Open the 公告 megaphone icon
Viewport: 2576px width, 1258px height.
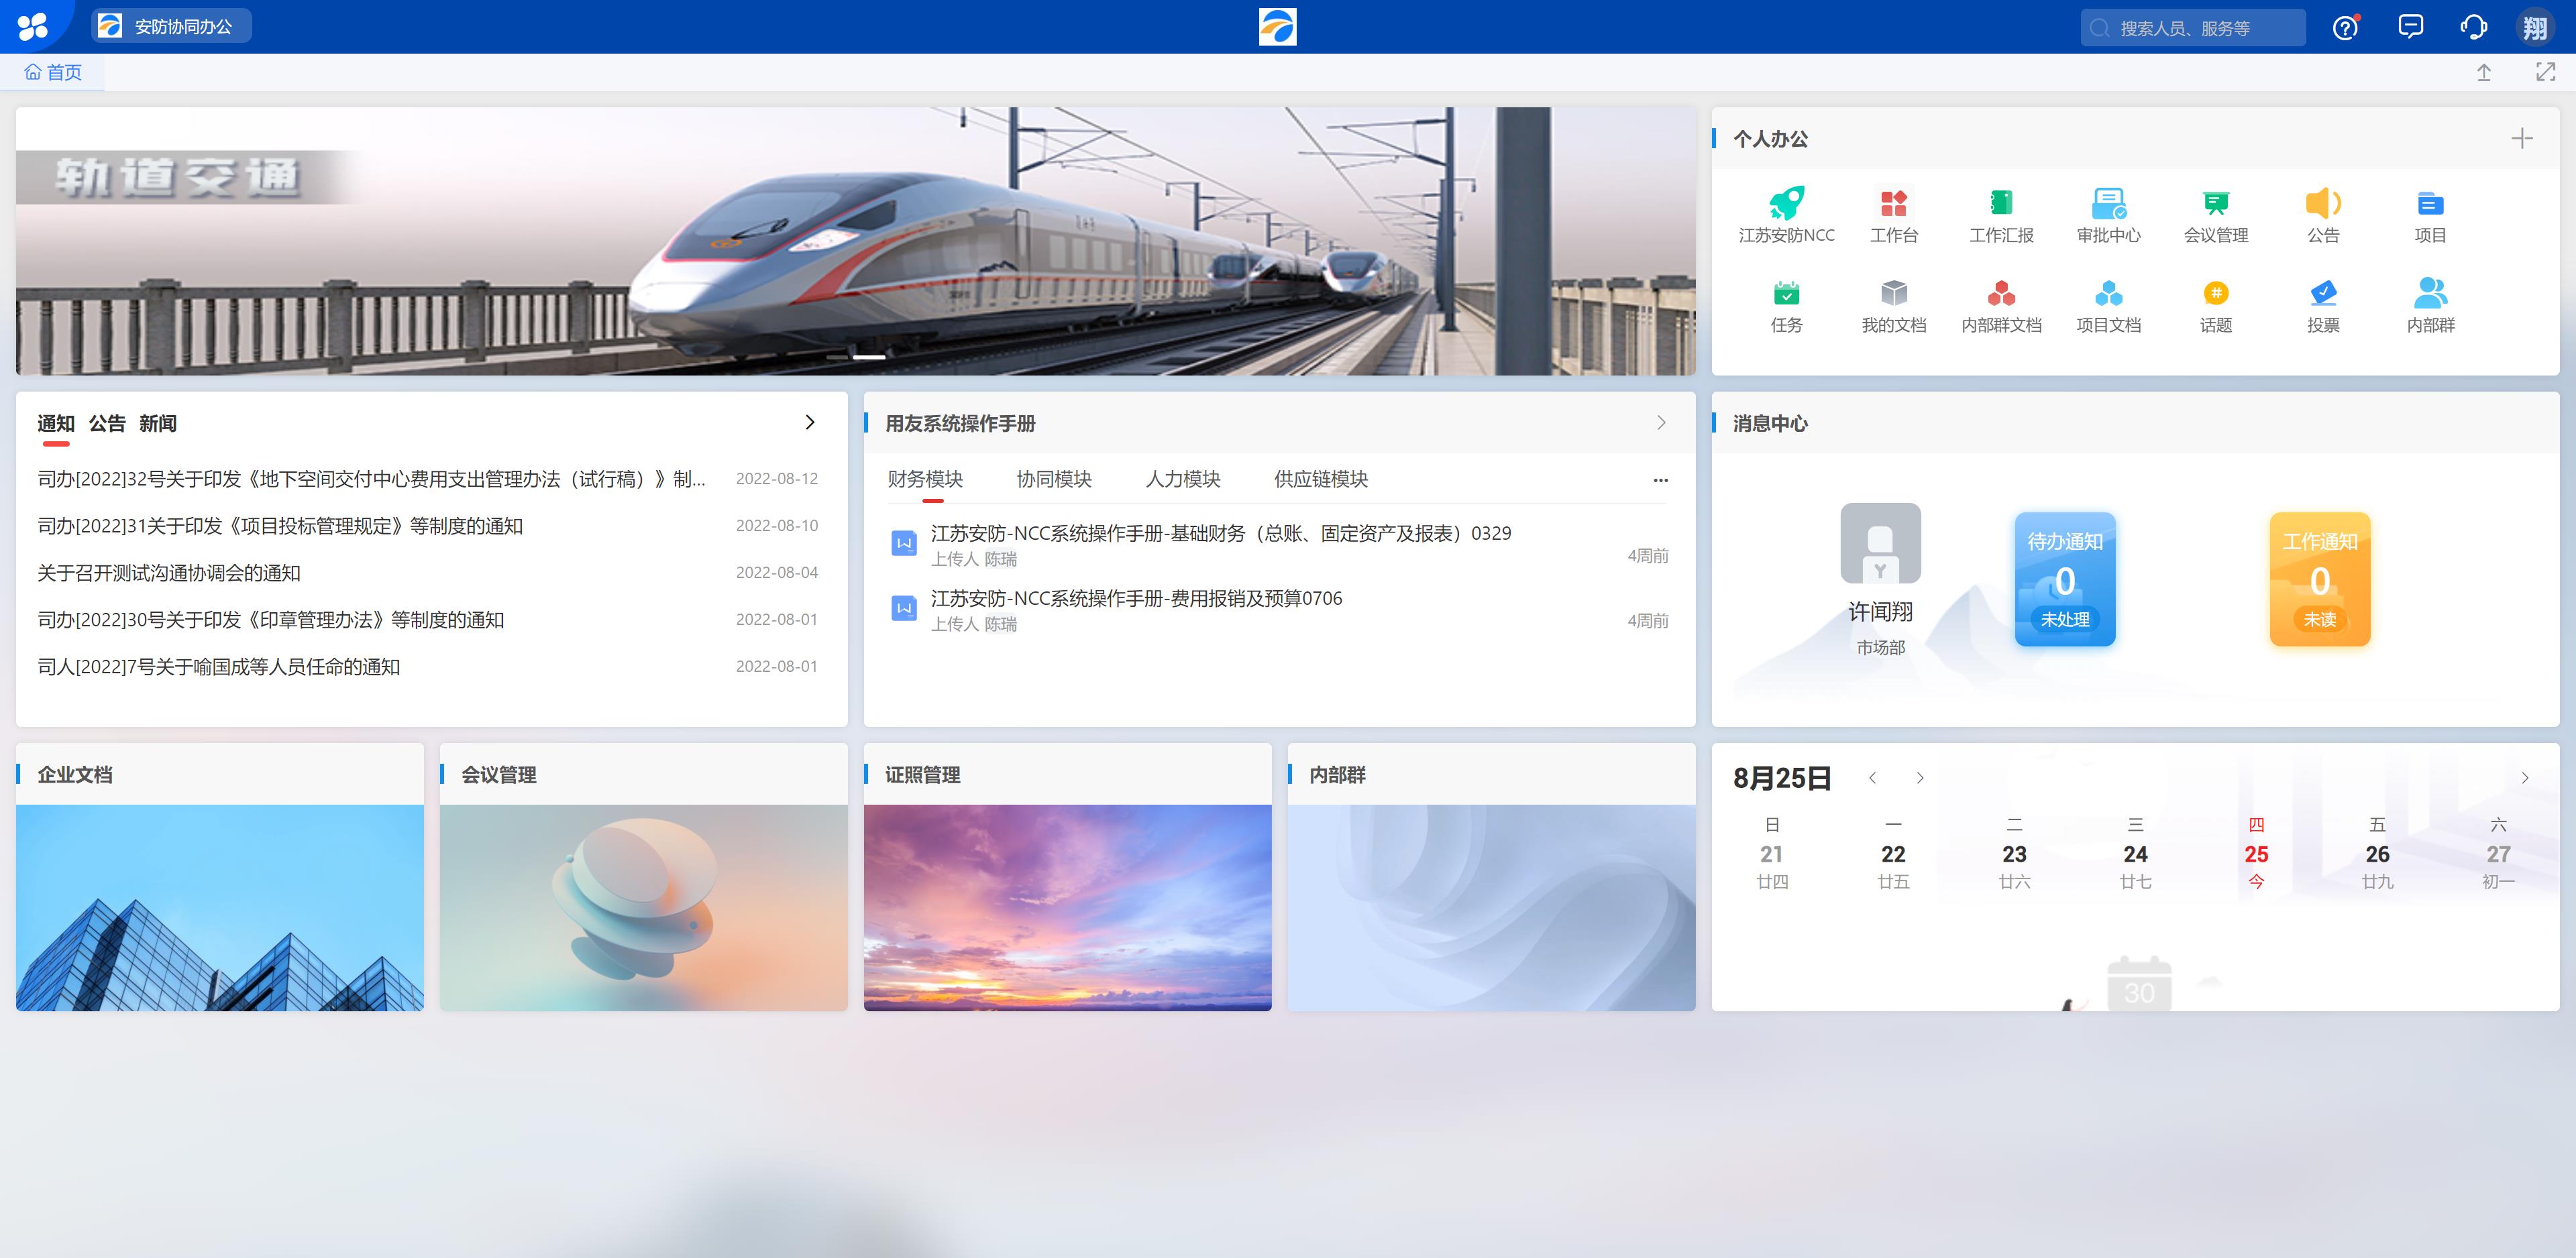[x=2322, y=204]
